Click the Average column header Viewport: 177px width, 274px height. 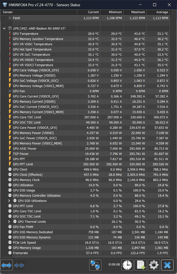coord(158,12)
